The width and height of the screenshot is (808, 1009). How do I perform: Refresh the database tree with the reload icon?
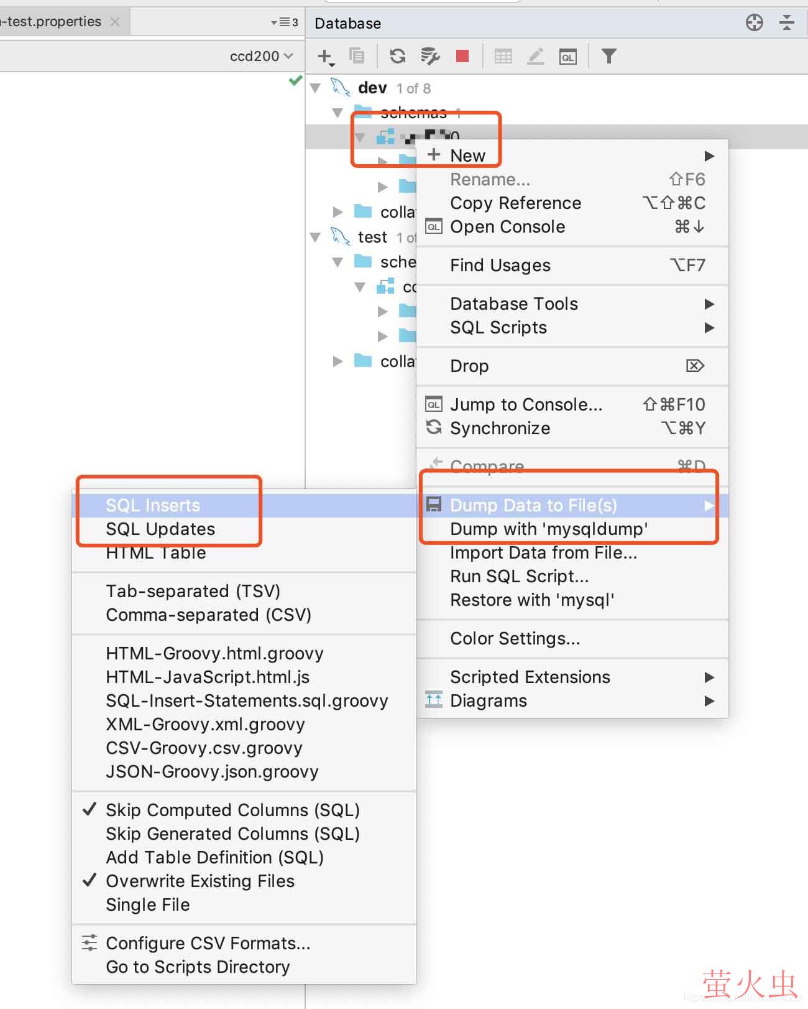(398, 57)
